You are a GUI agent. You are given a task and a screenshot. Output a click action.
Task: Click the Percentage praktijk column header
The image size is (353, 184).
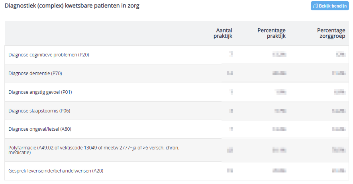(x=271, y=33)
